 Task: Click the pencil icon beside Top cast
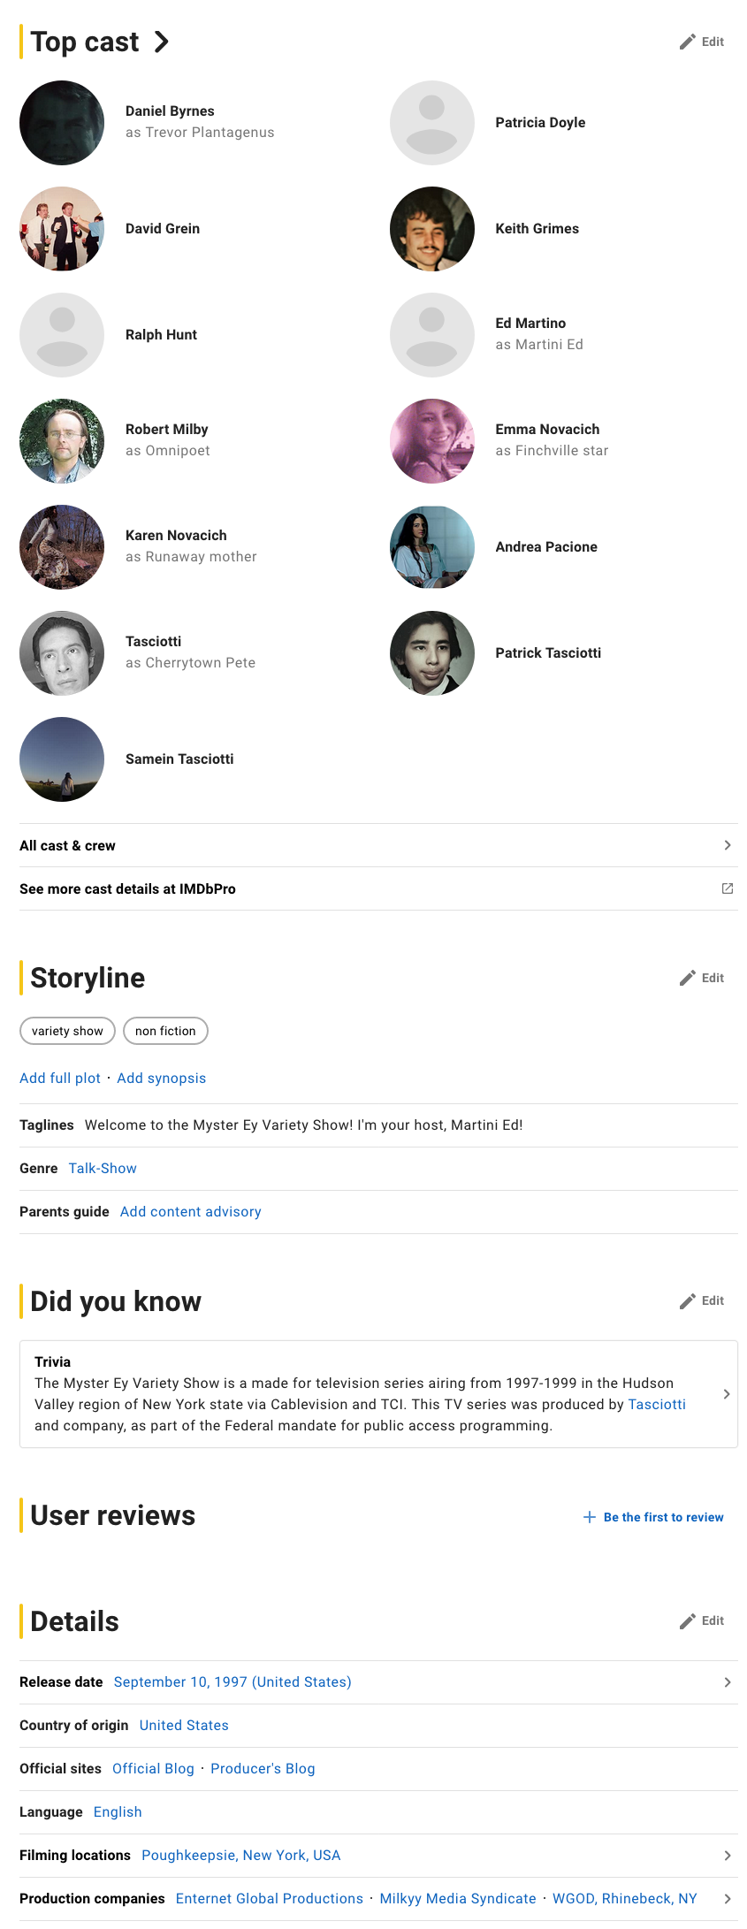688,42
